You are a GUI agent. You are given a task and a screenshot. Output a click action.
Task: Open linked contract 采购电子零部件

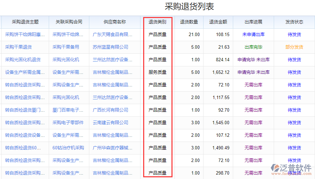point(68,123)
